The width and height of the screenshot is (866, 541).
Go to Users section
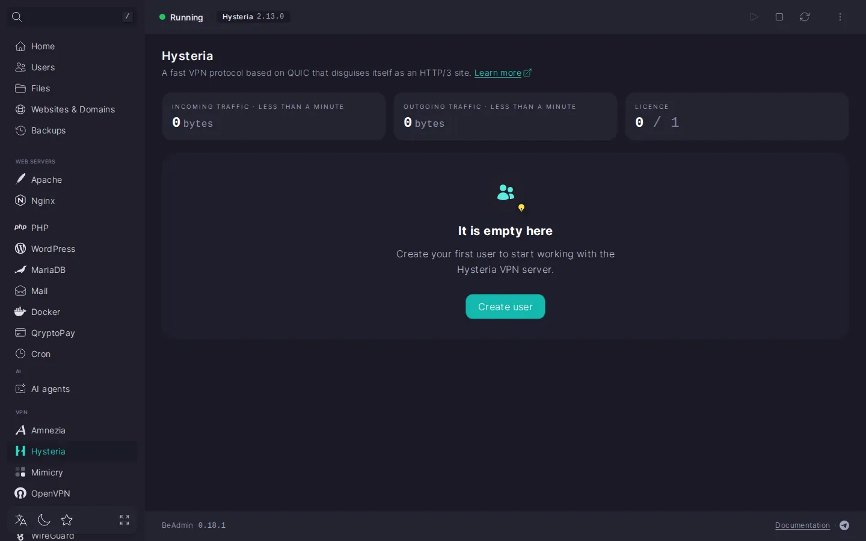point(72,67)
